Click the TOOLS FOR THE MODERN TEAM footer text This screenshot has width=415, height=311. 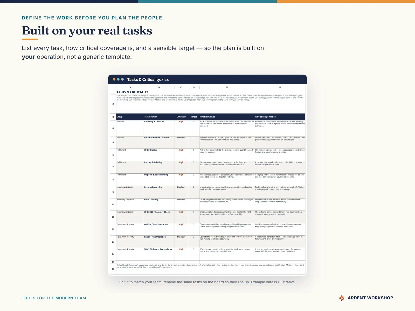click(54, 298)
